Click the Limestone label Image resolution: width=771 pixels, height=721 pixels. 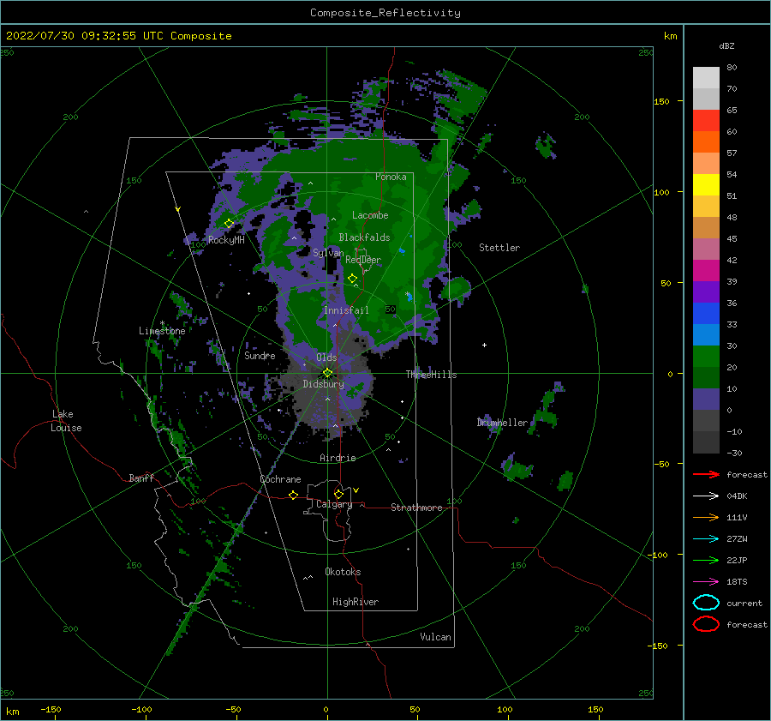pos(162,331)
